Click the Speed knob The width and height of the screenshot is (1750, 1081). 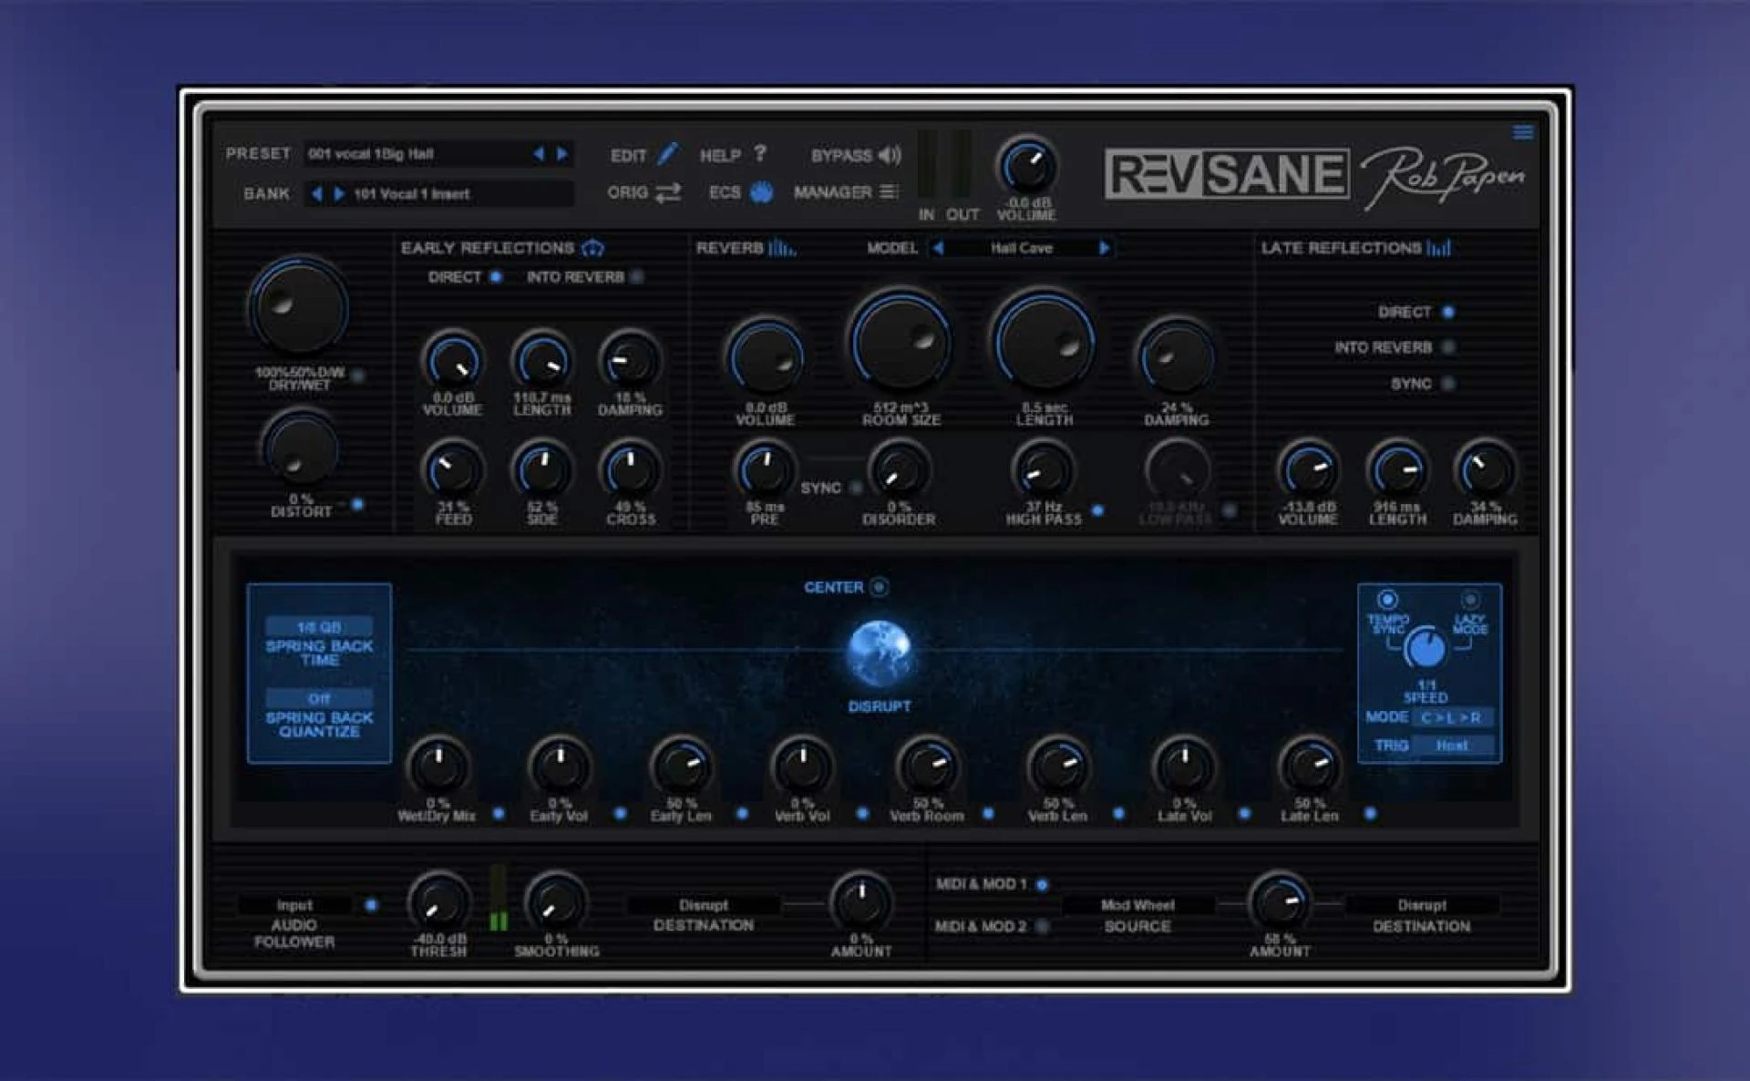tap(1425, 648)
